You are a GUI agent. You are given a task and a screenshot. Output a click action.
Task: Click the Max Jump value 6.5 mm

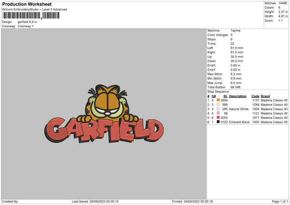click(236, 83)
